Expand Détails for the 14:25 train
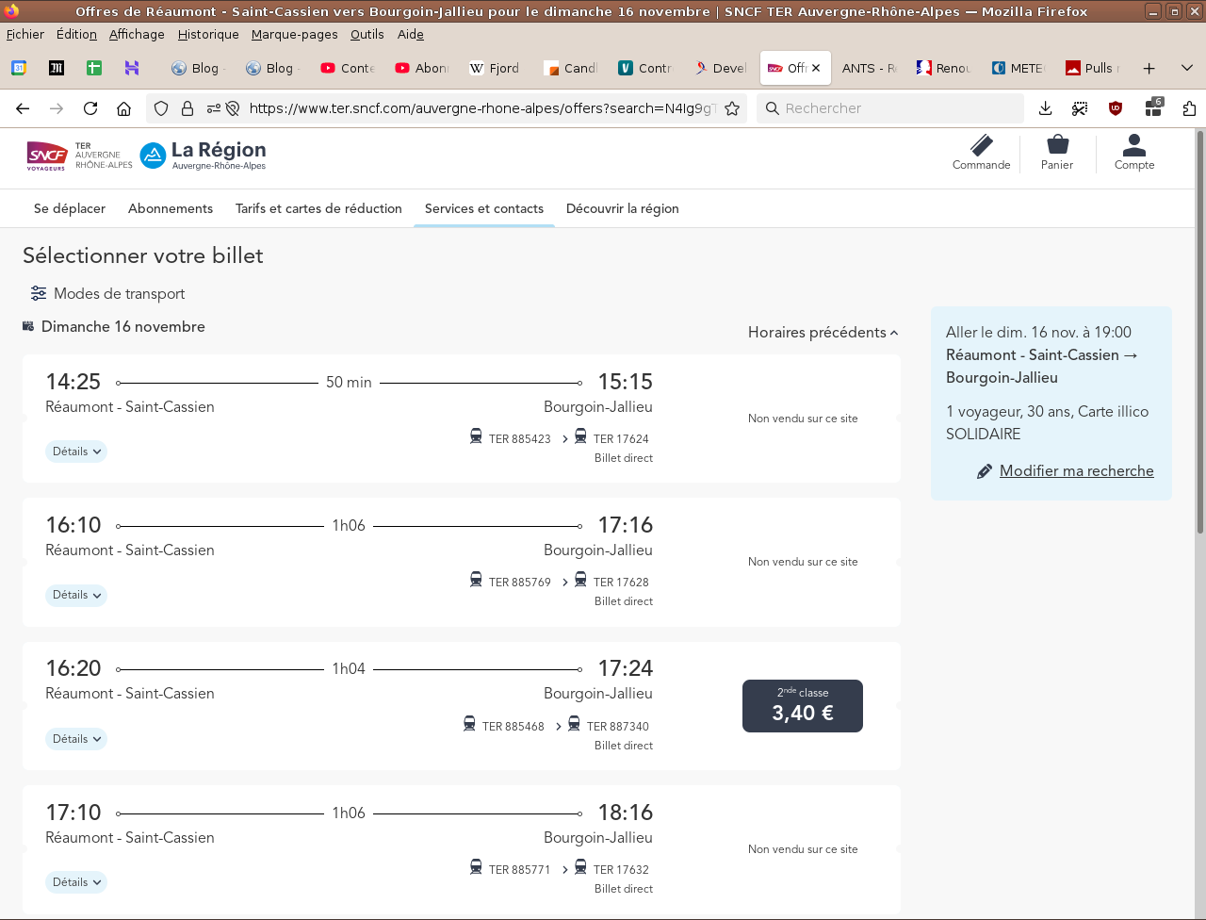The image size is (1206, 920). tap(76, 452)
